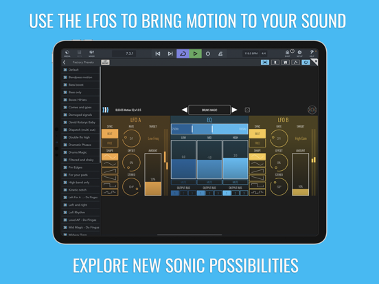Screen dimensions: 379x284
Task: Click the randomize dice icon
Action: (247, 110)
